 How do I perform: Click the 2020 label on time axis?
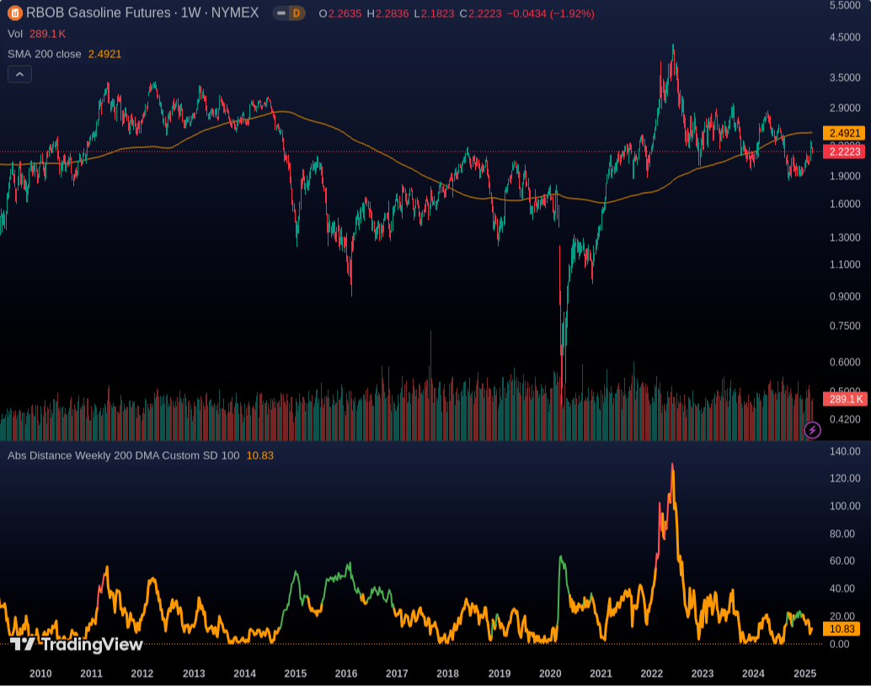coord(550,673)
